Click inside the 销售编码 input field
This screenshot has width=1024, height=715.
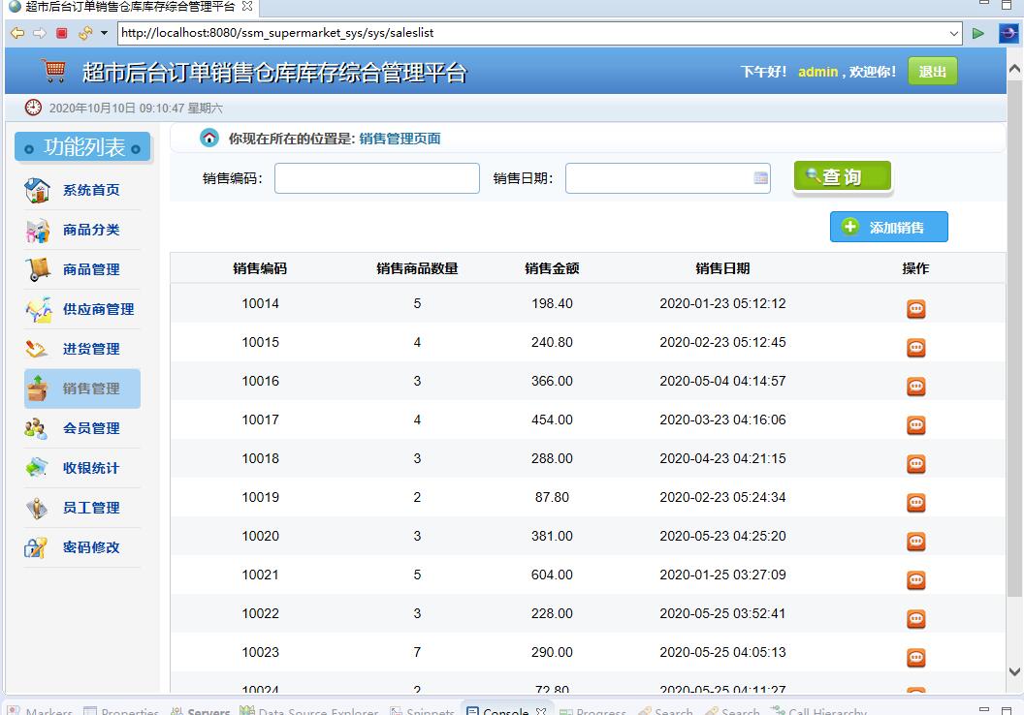click(x=376, y=178)
